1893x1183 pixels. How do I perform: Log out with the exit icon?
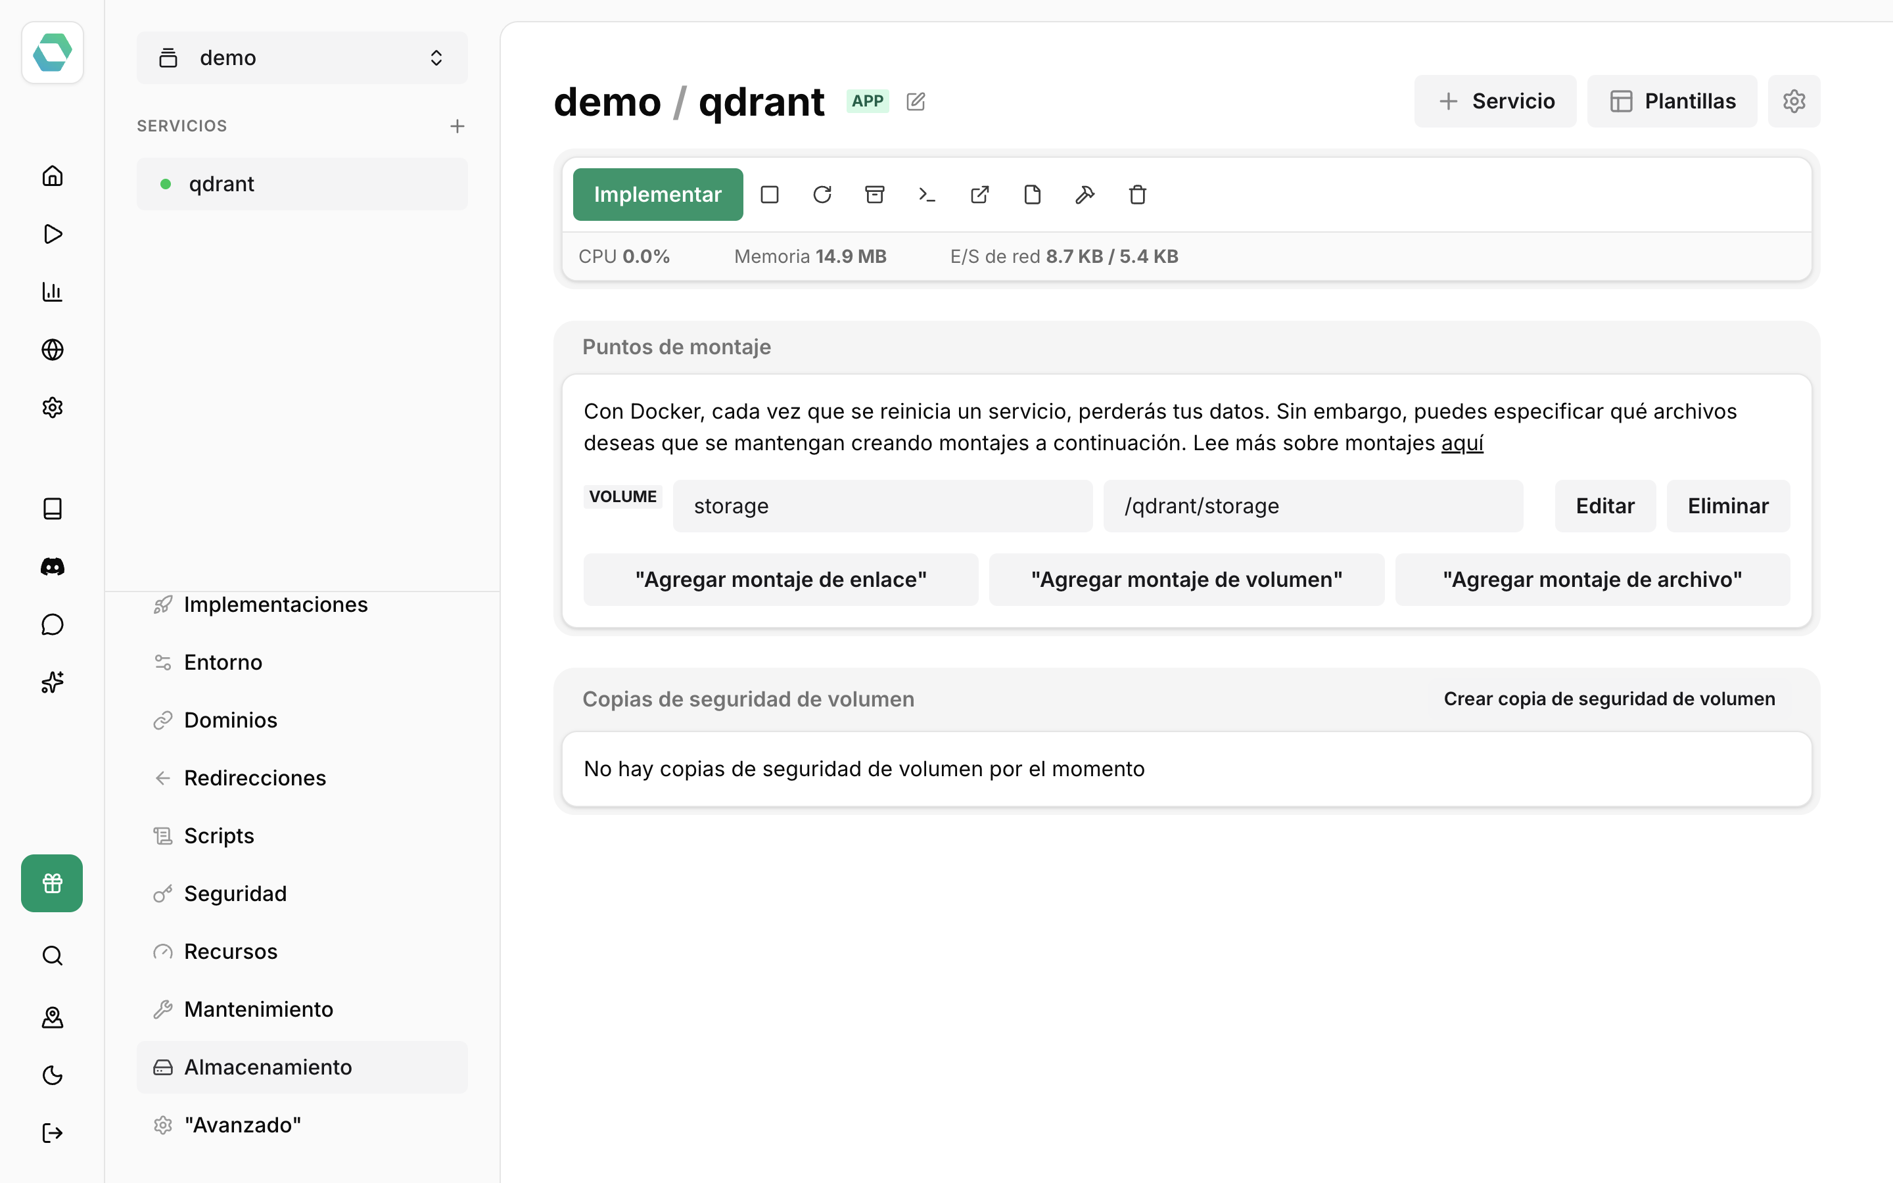point(53,1133)
